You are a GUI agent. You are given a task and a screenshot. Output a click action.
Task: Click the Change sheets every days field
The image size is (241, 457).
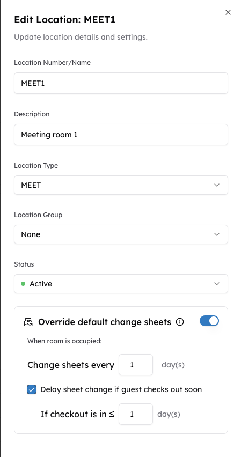[x=136, y=365]
